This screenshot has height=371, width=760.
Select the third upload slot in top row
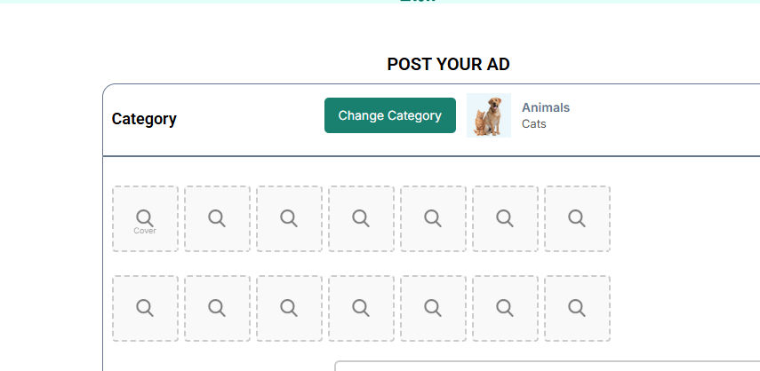click(289, 218)
